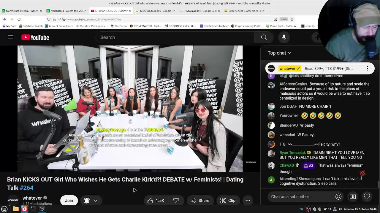Viewport: 380px width, 213px height.
Task: Open the Pump Rank GMGN bookmark
Action: click(282, 26)
